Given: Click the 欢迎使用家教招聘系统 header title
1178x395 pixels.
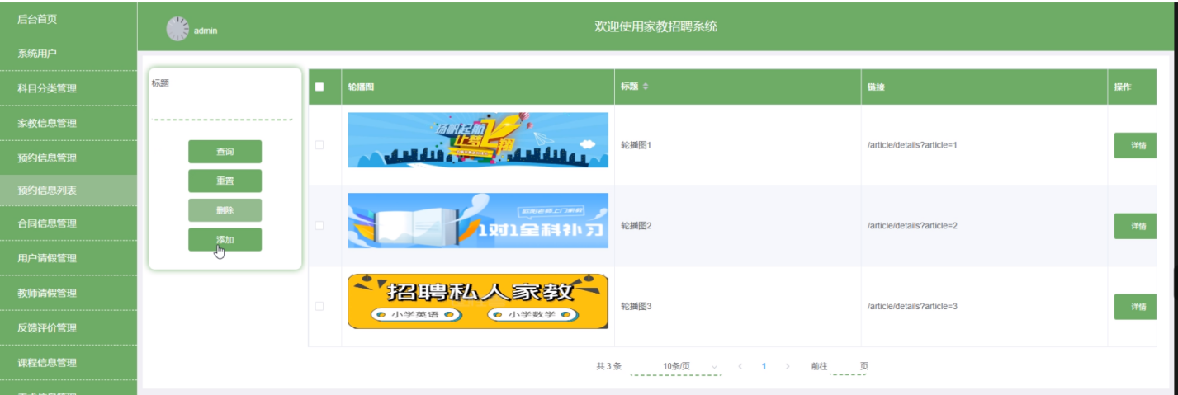Looking at the screenshot, I should (656, 26).
